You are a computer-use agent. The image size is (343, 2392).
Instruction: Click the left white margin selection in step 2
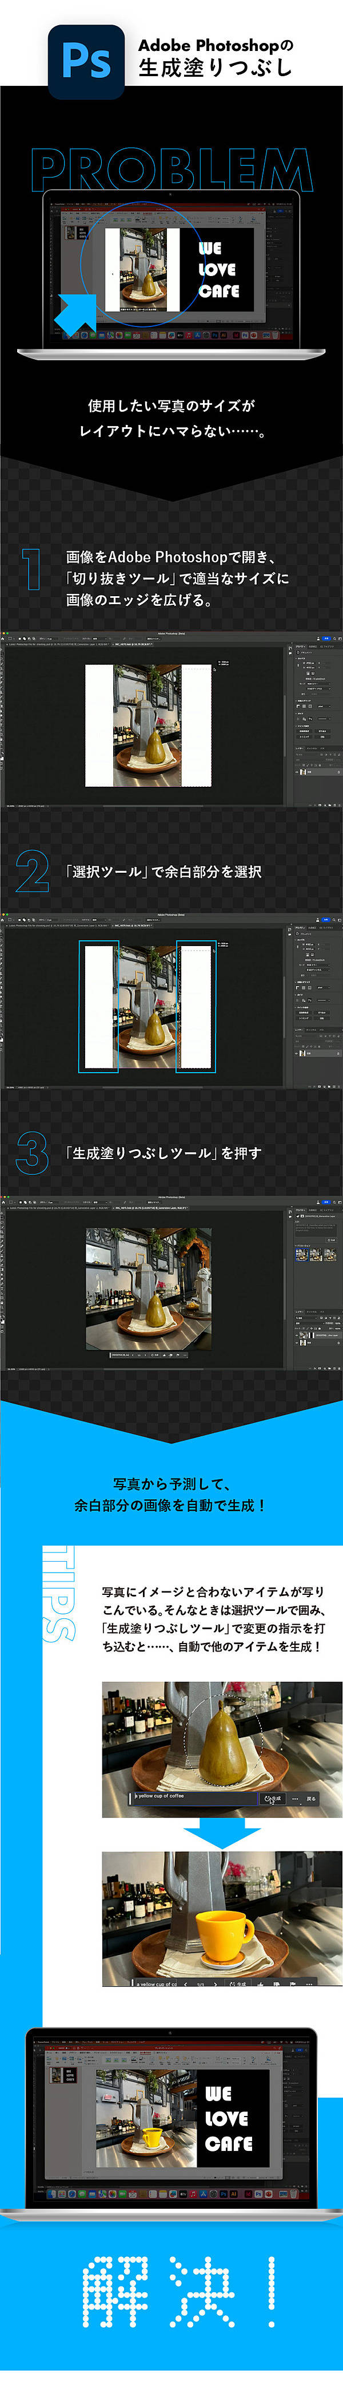point(99,1007)
